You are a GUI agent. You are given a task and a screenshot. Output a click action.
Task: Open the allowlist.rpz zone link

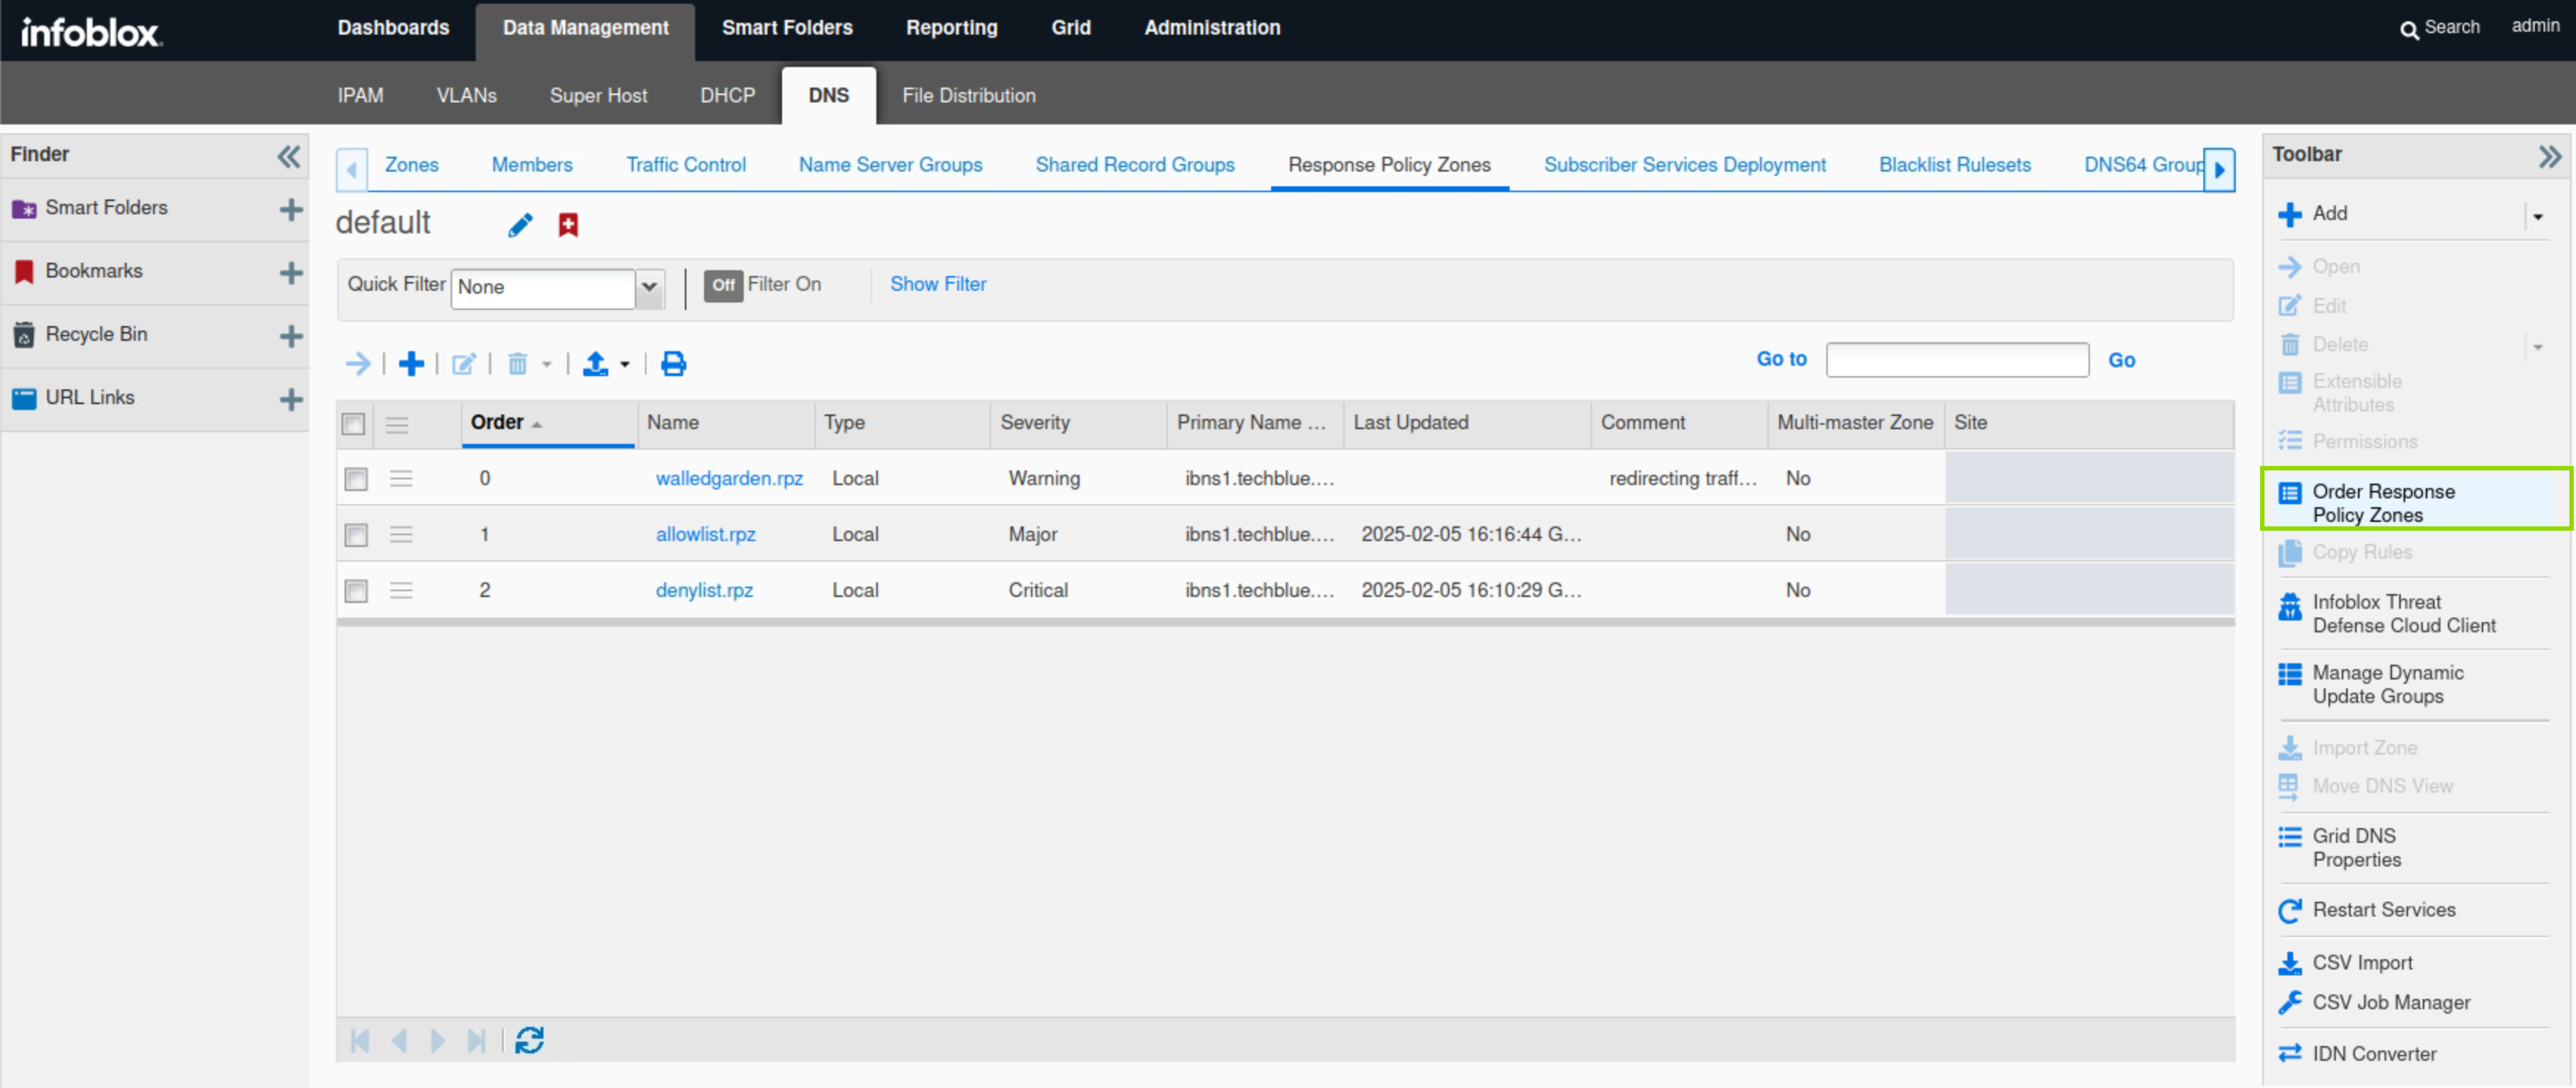705,534
